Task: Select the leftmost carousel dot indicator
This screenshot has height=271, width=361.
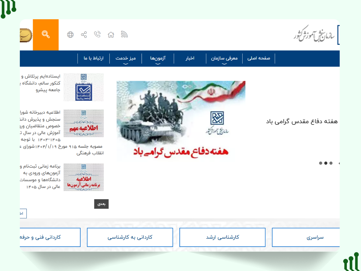Action: click(x=321, y=163)
